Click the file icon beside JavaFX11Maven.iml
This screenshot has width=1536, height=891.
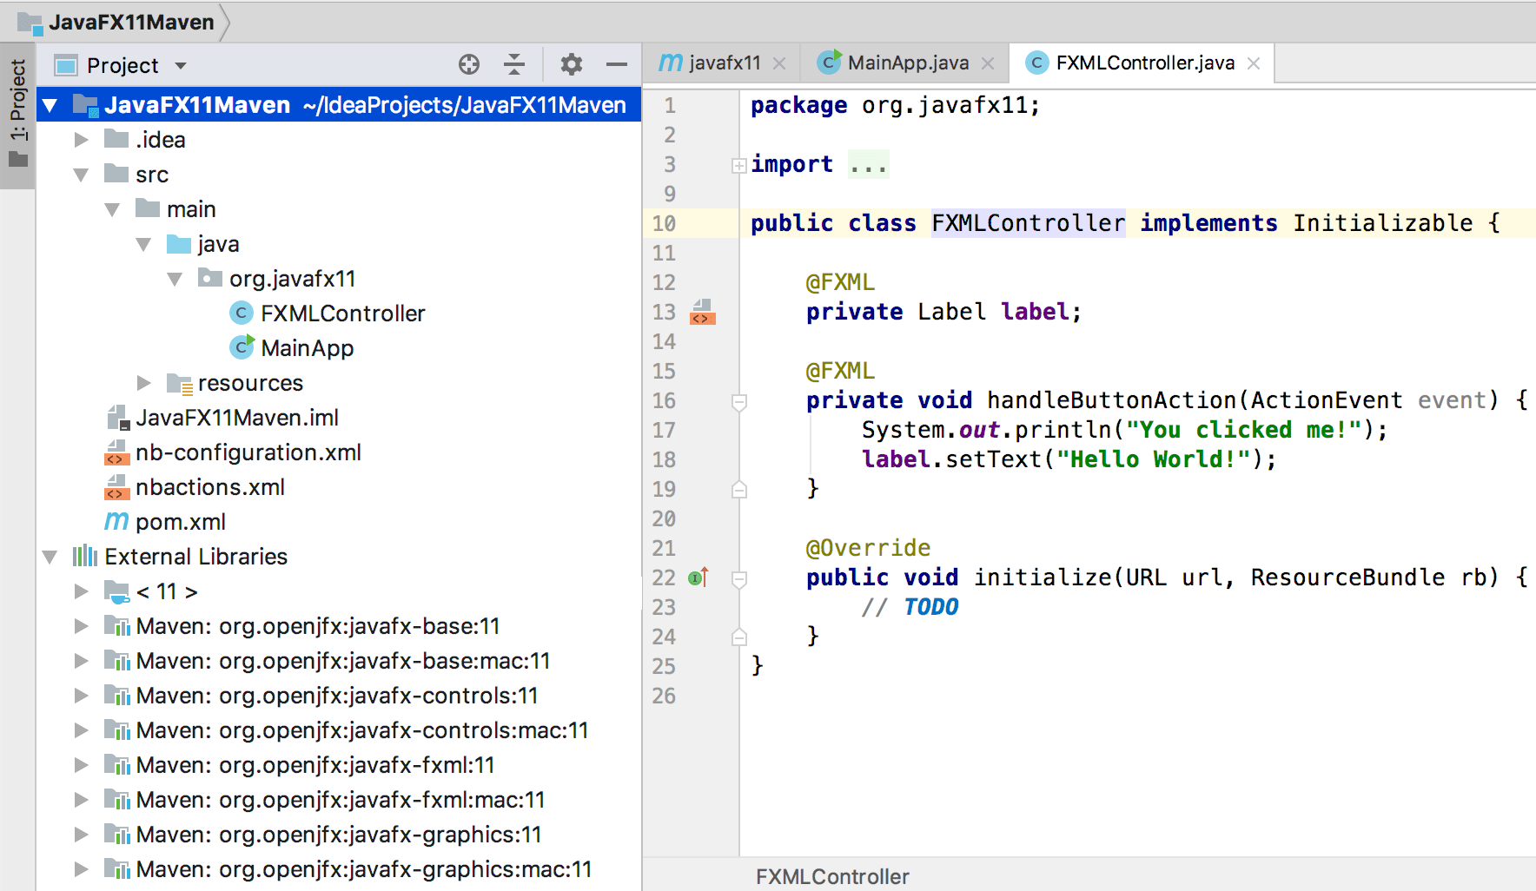pyautogui.click(x=116, y=418)
